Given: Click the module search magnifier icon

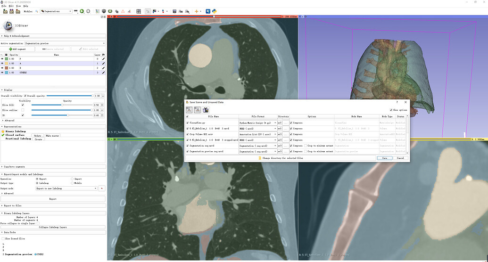Looking at the screenshot, I should [x=36, y=11].
